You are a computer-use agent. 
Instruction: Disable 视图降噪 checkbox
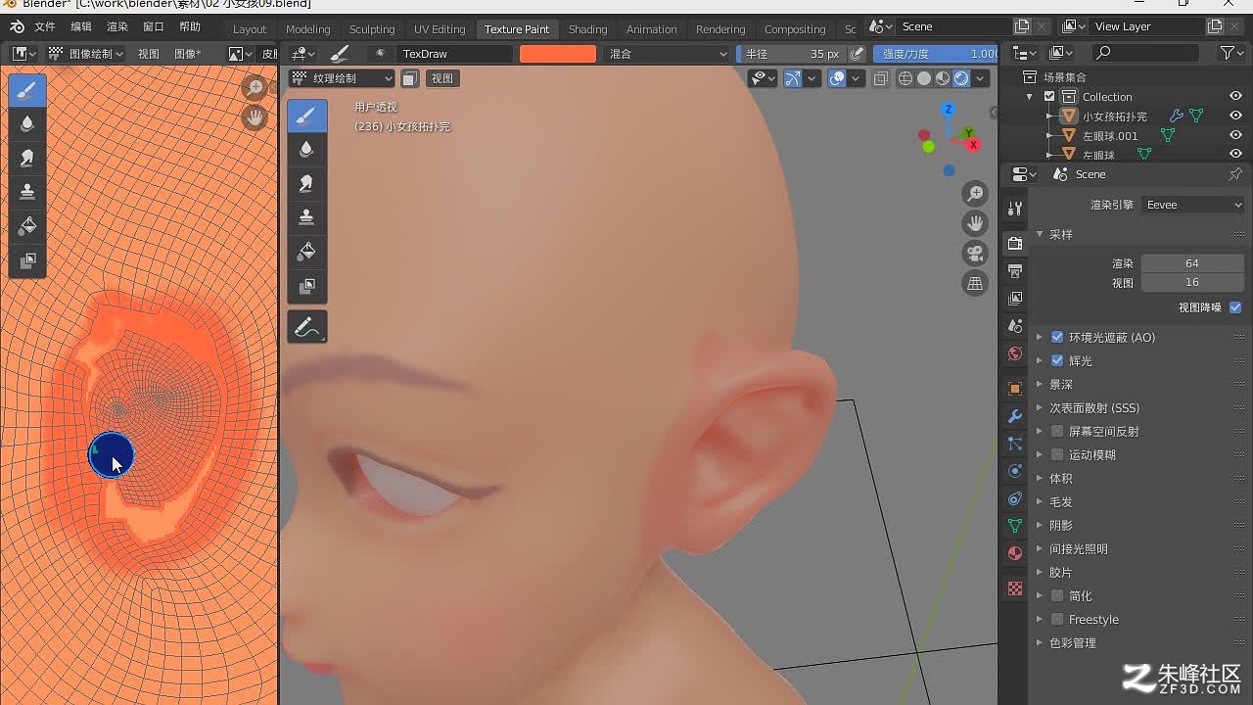[1235, 307]
